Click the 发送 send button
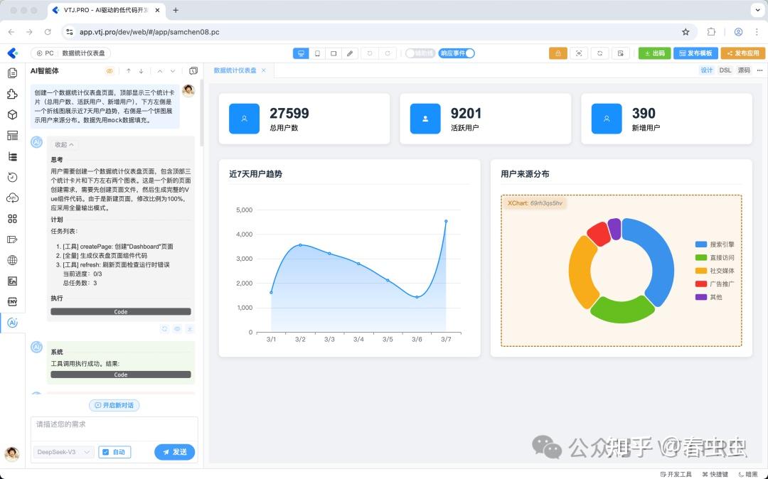Viewport: 768px width, 479px height. [175, 452]
